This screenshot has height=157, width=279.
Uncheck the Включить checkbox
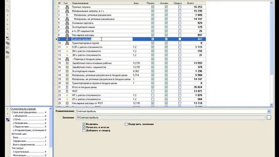point(84,124)
